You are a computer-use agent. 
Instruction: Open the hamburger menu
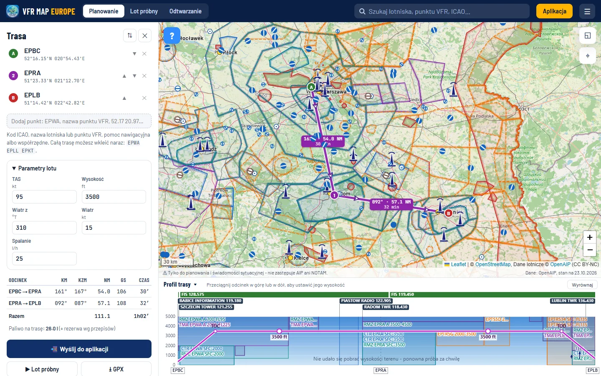(x=587, y=11)
